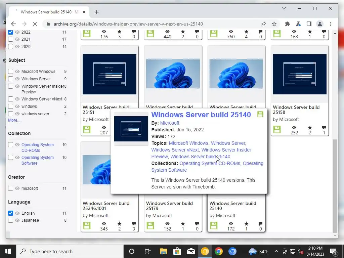Open browser extensions puzzle icon
344x258 pixels.
(287, 24)
